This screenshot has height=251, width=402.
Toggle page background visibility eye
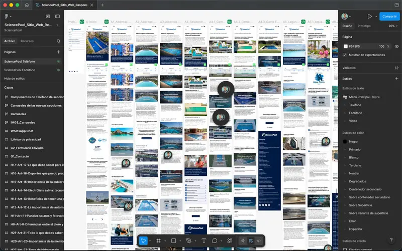click(396, 46)
